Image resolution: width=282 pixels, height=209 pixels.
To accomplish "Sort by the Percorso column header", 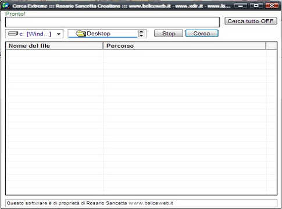I will [184, 46].
